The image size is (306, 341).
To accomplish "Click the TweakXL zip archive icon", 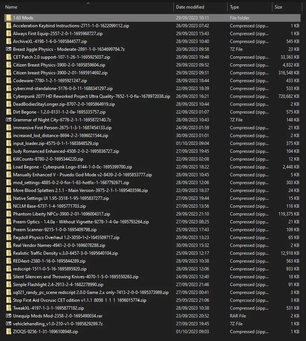I will pyautogui.click(x=9, y=308).
